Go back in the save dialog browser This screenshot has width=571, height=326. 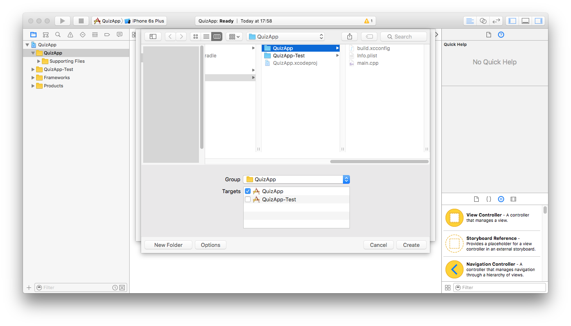[x=170, y=36]
